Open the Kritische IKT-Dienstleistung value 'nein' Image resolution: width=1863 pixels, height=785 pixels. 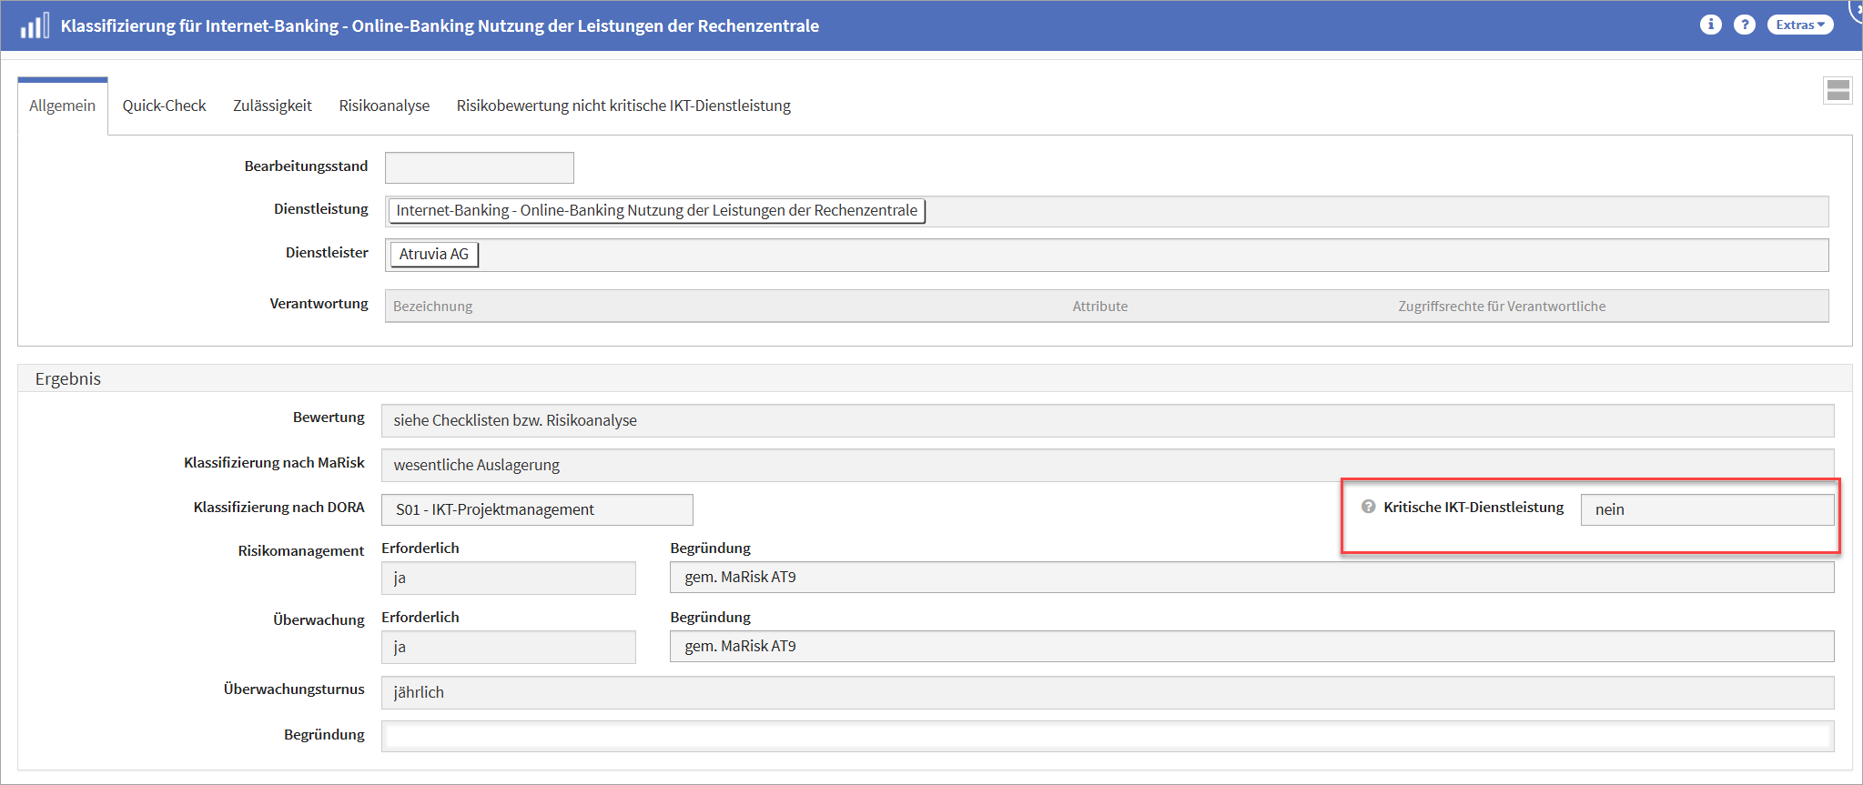point(1706,509)
